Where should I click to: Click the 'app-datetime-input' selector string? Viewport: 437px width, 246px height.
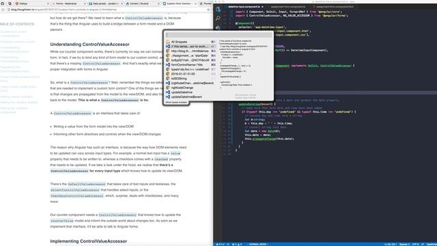coord(270,27)
